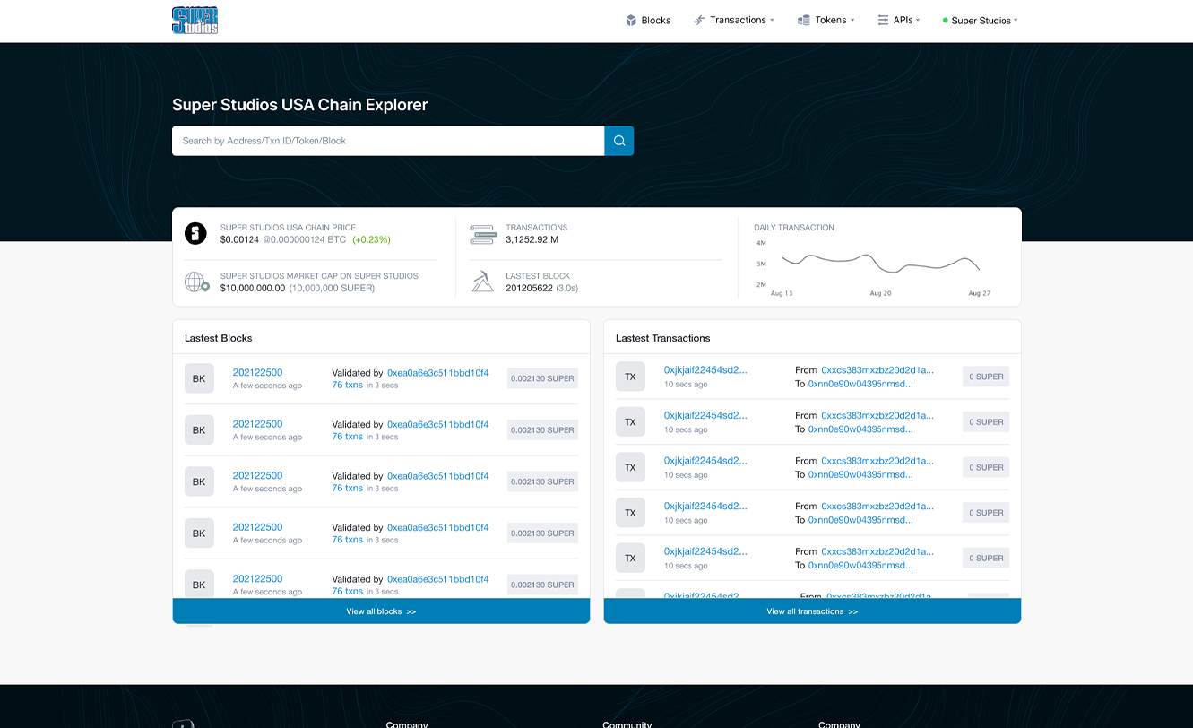The image size is (1193, 728).
Task: Click the market cap globe icon
Action: (196, 282)
